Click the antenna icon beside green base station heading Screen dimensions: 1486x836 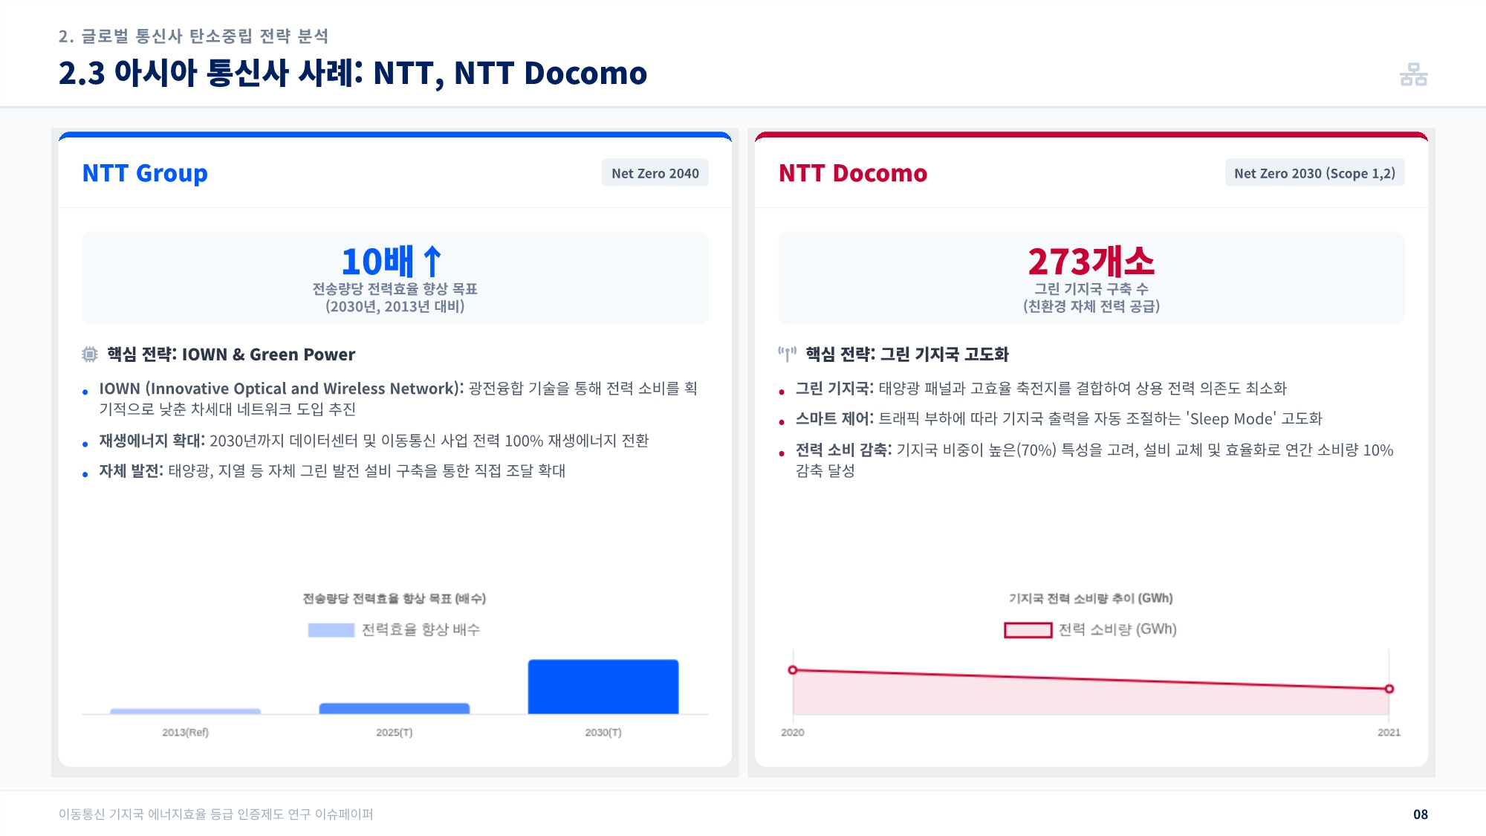tap(787, 354)
